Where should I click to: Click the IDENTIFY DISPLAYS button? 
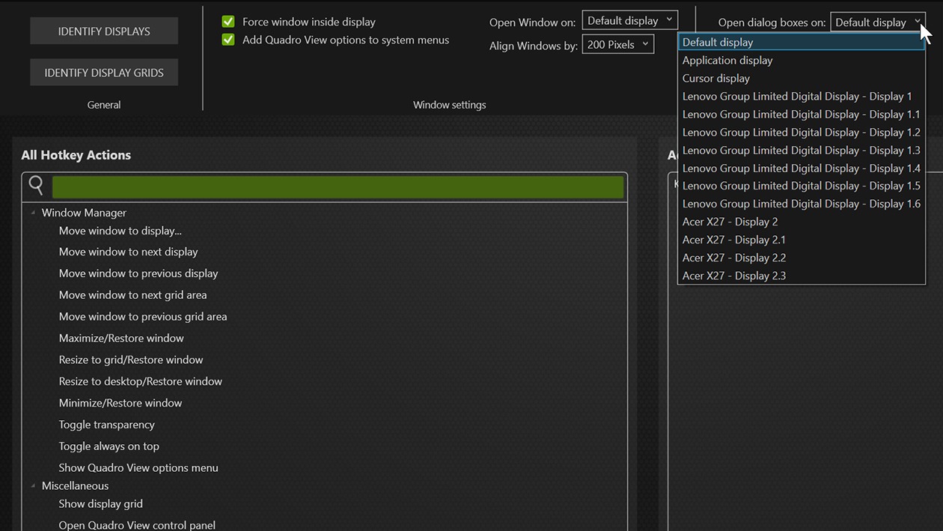pos(103,31)
